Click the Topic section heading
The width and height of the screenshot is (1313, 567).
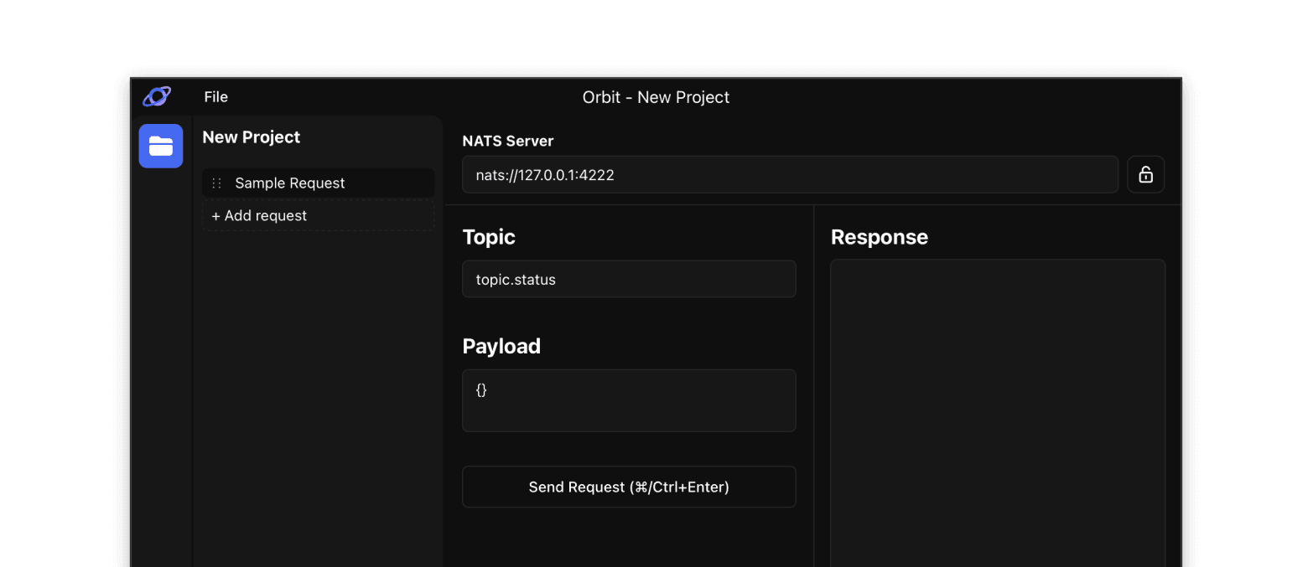click(x=489, y=237)
